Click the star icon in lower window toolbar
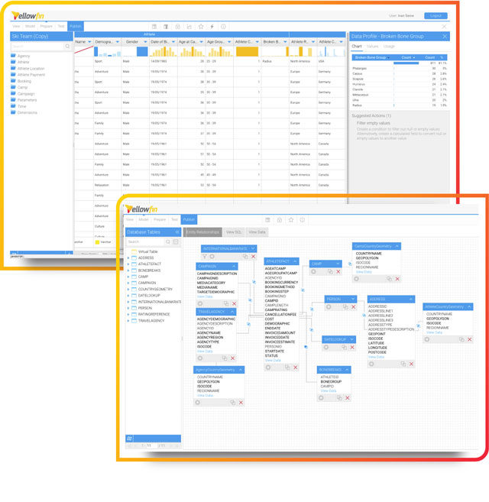This screenshot has width=489, height=502. tap(291, 220)
